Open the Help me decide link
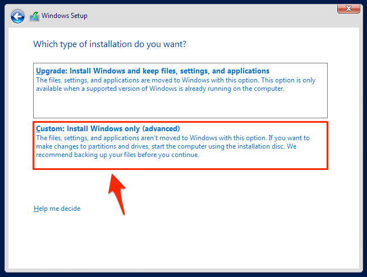 tap(57, 209)
